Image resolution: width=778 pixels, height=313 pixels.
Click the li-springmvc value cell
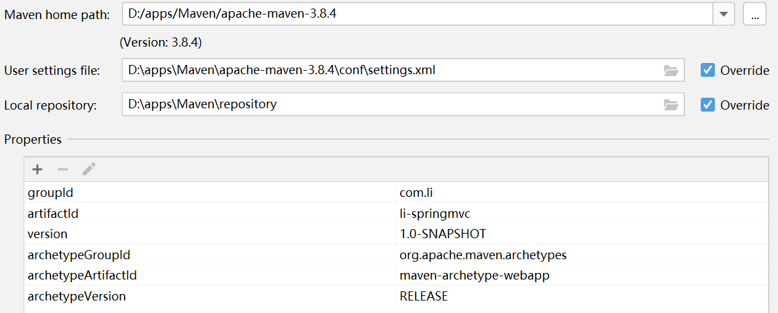tap(581, 213)
